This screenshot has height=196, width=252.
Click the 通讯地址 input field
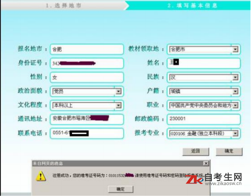coord(87,119)
